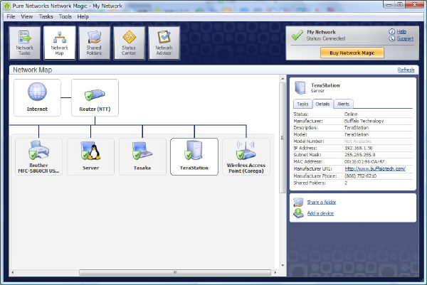
Task: Click the vertical scrollbar down arrow
Action: click(283, 265)
